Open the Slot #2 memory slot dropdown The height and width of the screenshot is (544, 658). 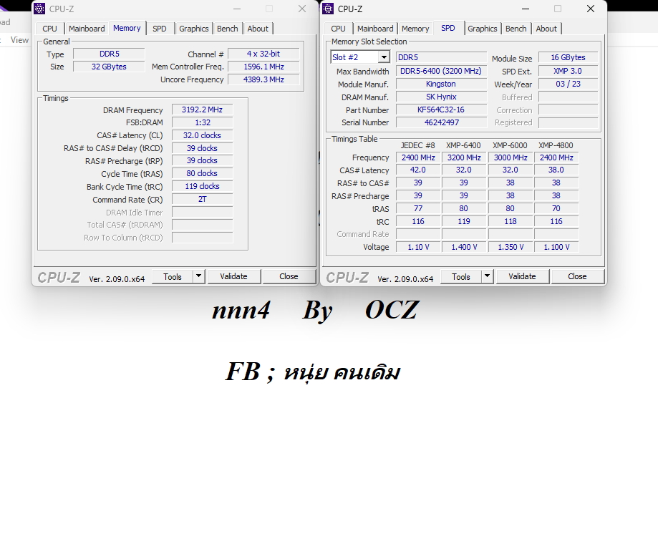(x=360, y=57)
